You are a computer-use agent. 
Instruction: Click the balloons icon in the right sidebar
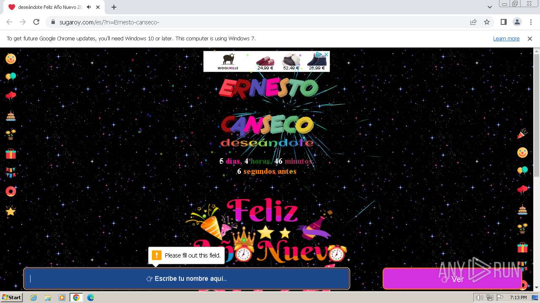pyautogui.click(x=522, y=171)
